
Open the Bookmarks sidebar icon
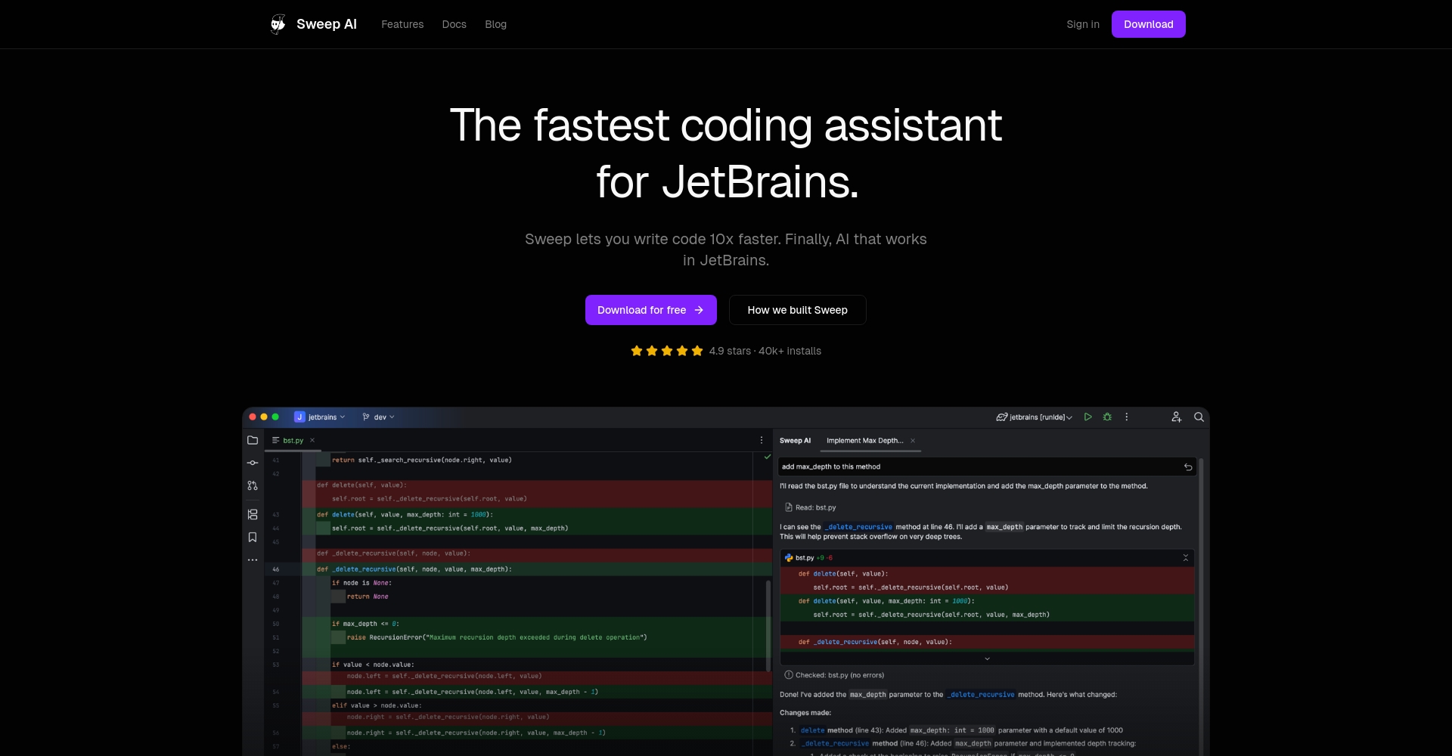click(253, 538)
